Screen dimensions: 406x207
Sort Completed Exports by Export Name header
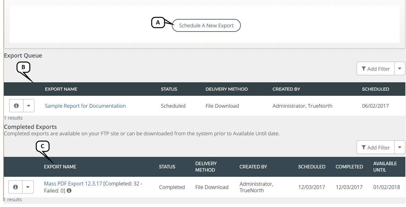click(60, 167)
